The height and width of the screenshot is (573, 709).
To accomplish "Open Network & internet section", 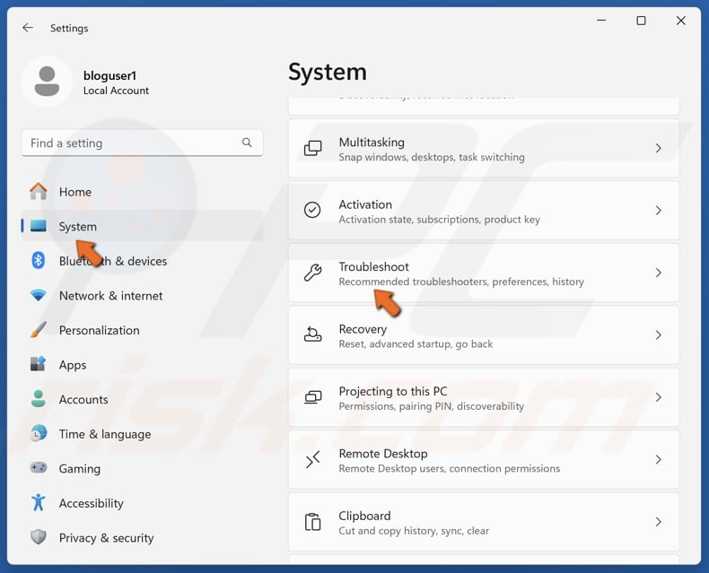I will (143, 296).
